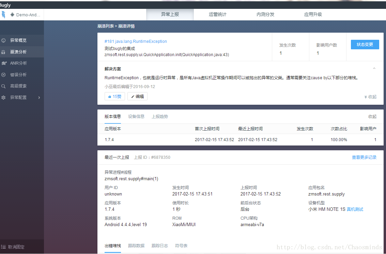The width and height of the screenshot is (386, 254).
Task: Open the Demo-And... app selector
Action: point(26,15)
